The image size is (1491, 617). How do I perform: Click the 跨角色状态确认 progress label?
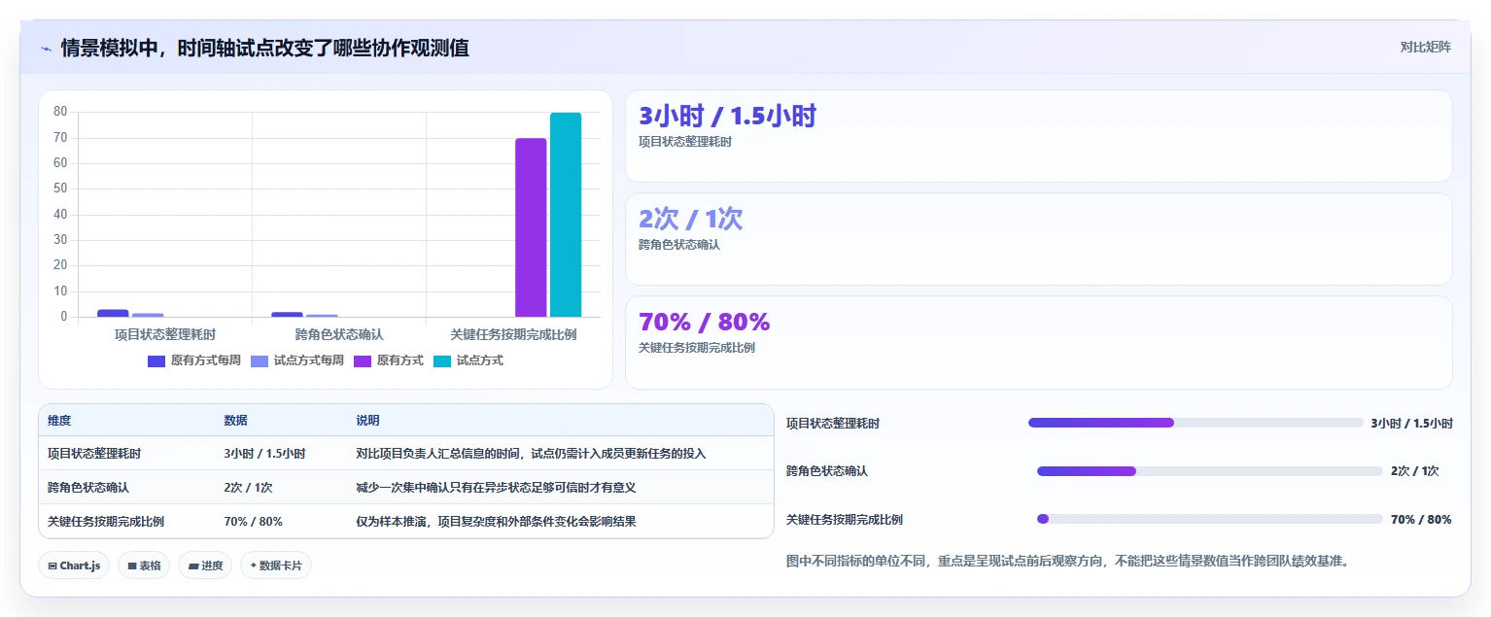(827, 471)
